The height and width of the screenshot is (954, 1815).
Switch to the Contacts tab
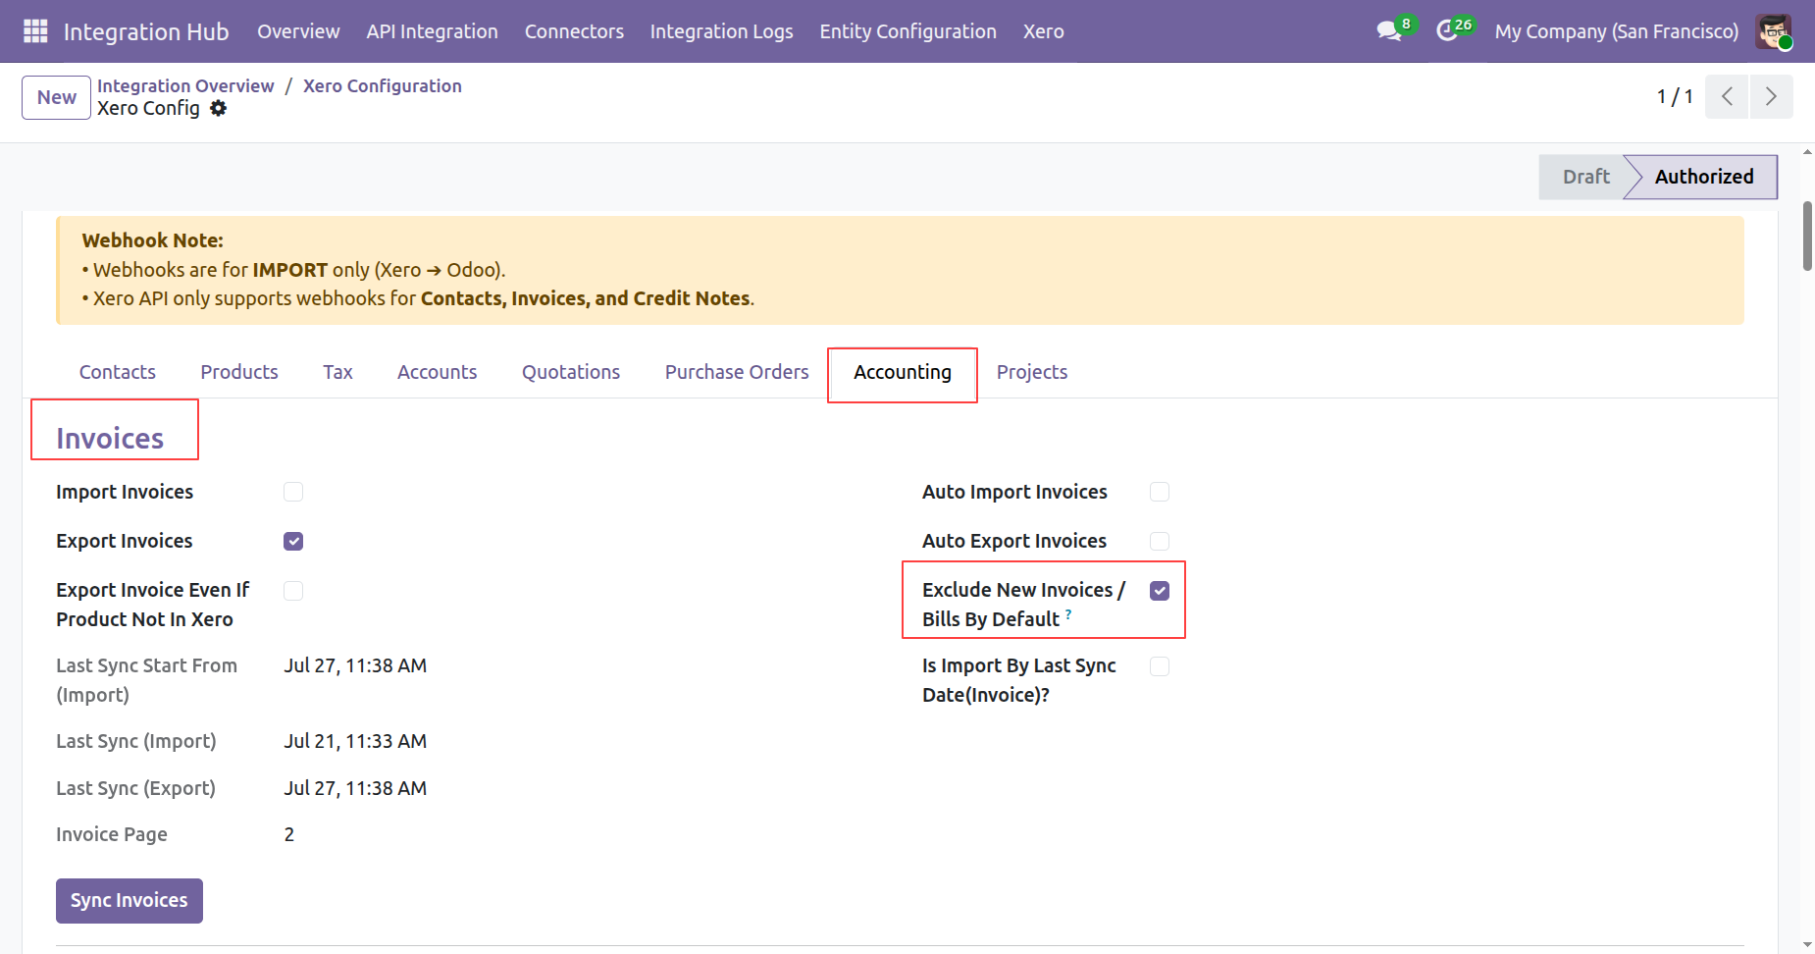coord(118,372)
